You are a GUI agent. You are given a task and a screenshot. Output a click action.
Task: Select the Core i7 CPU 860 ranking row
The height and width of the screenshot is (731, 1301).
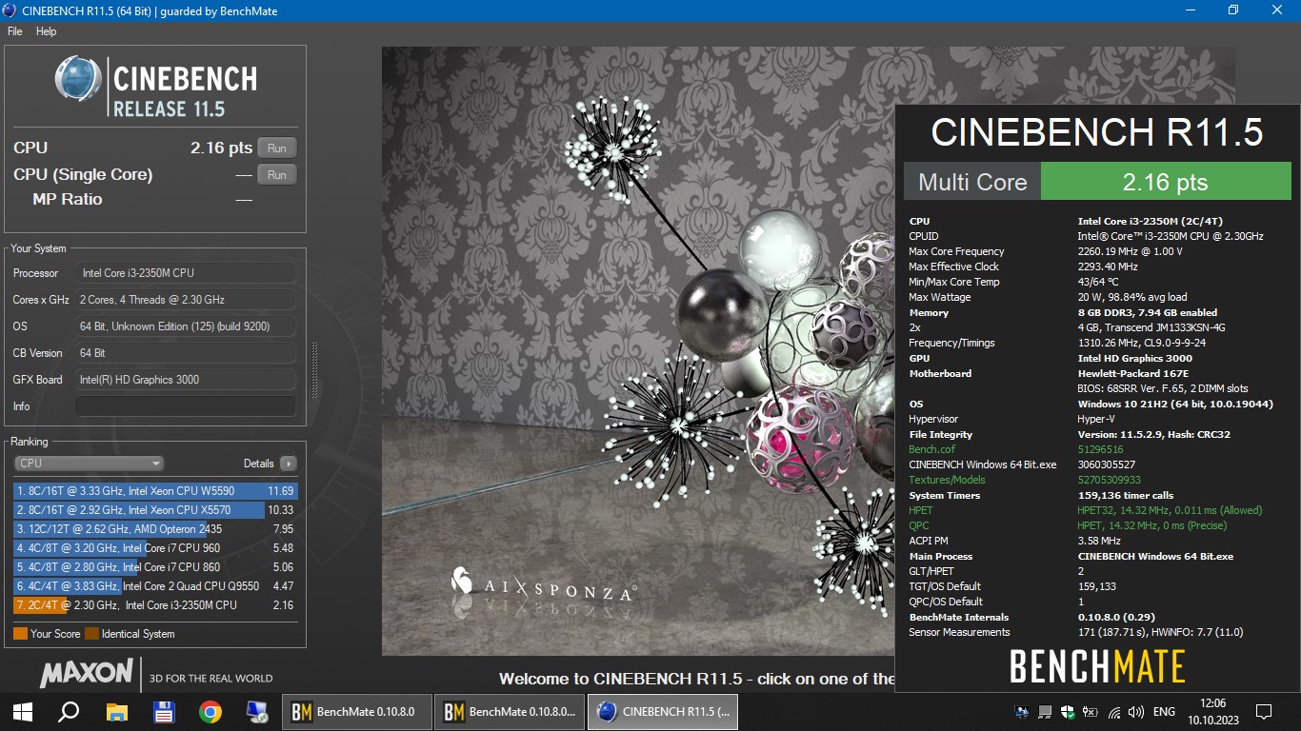click(155, 567)
